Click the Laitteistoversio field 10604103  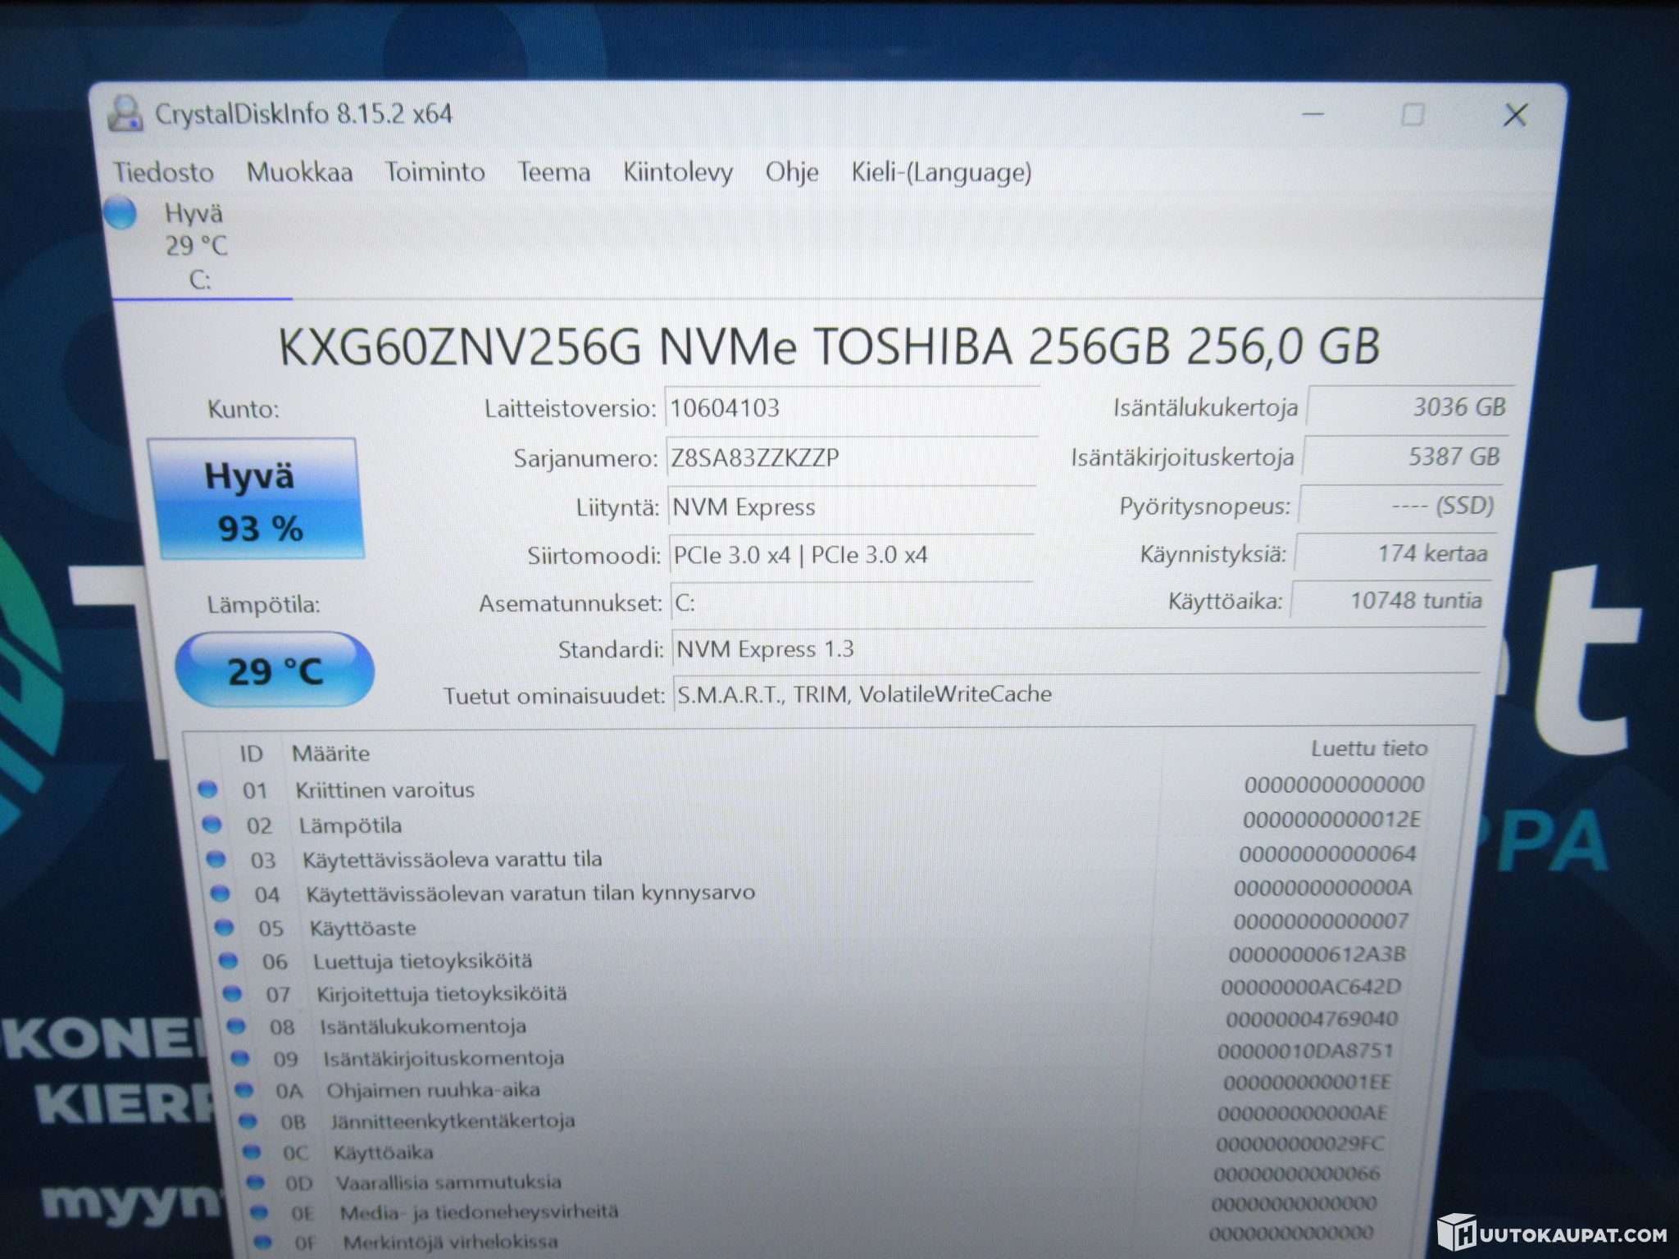(851, 408)
